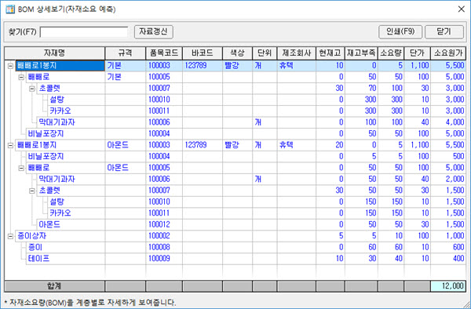Click the 100008 item code cell
Viewport: 471px width, 309px height.
pos(164,248)
